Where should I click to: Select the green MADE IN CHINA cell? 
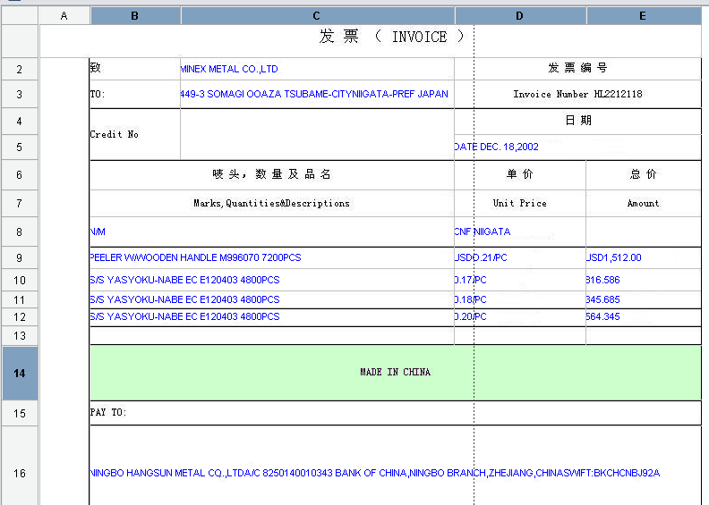tap(395, 373)
